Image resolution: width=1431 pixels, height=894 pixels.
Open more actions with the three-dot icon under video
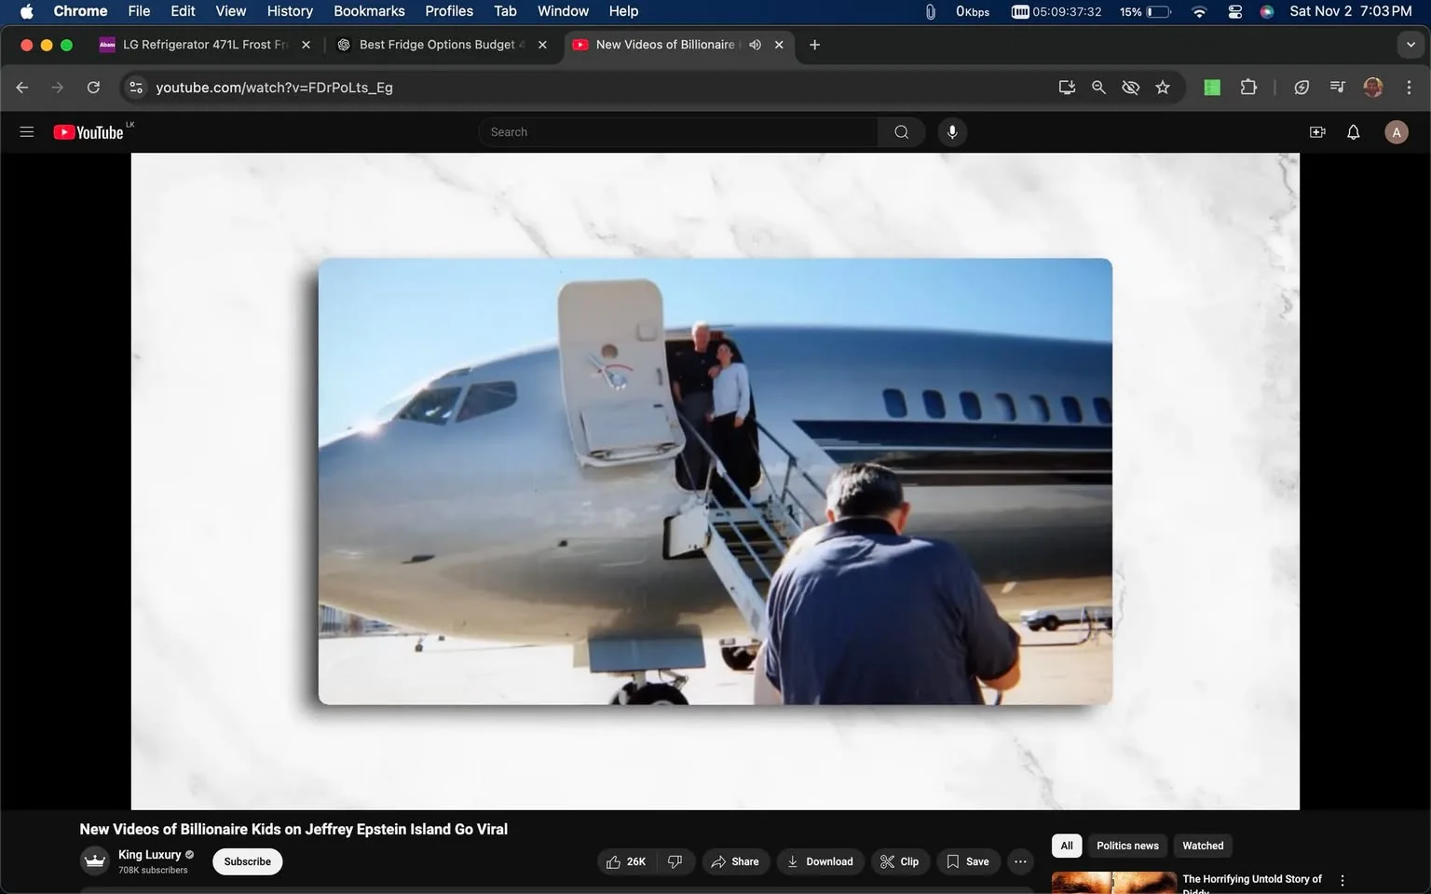pos(1019,861)
